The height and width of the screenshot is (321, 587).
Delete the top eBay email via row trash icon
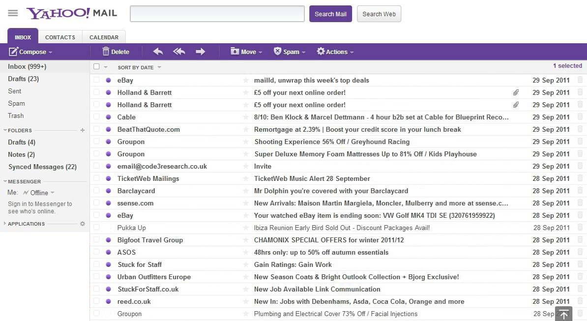(580, 80)
